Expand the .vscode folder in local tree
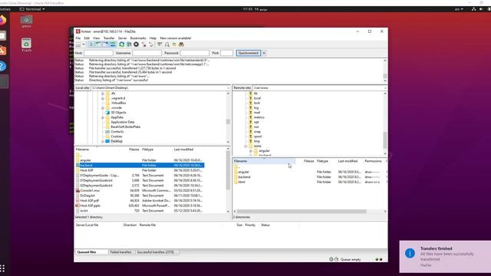491x276 pixels. click(x=103, y=107)
